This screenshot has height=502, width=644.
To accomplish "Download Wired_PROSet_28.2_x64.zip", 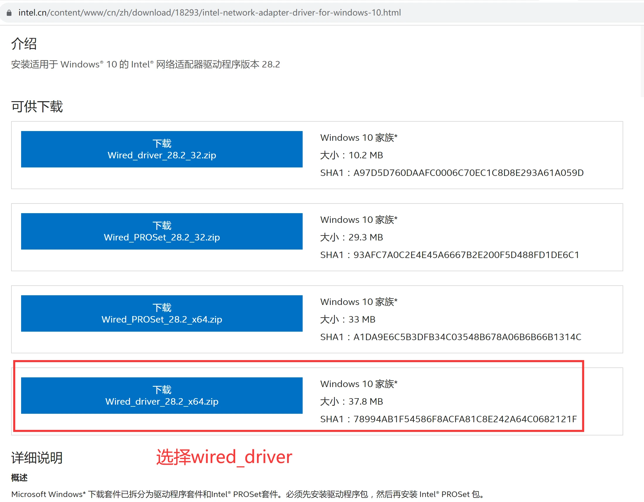I will coord(162,313).
